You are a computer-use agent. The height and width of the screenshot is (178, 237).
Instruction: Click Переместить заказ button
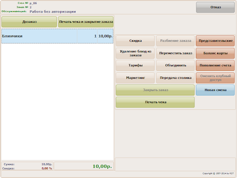tap(175, 53)
